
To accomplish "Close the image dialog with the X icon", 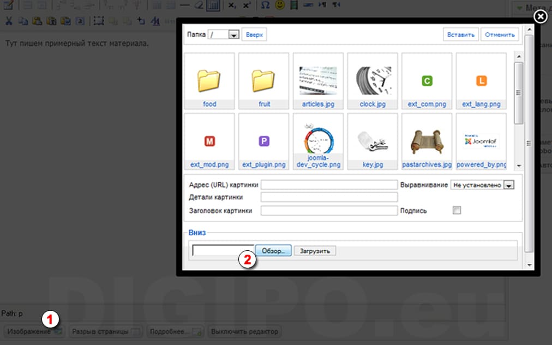I will [539, 17].
